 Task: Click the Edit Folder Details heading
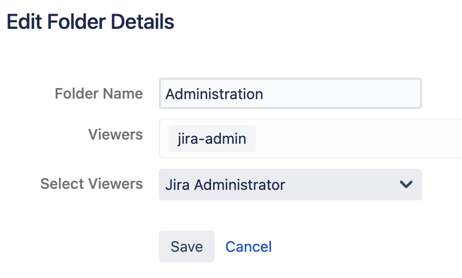pyautogui.click(x=90, y=22)
